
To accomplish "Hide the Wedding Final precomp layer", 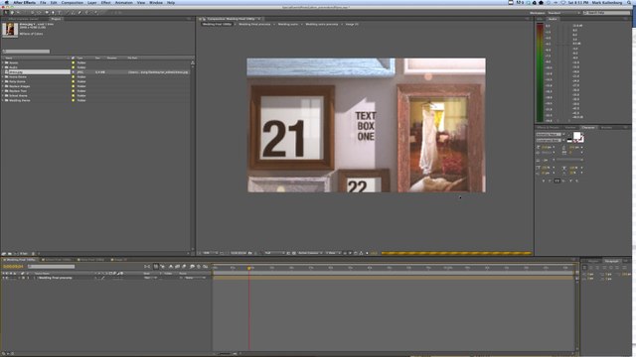I will tap(3, 278).
